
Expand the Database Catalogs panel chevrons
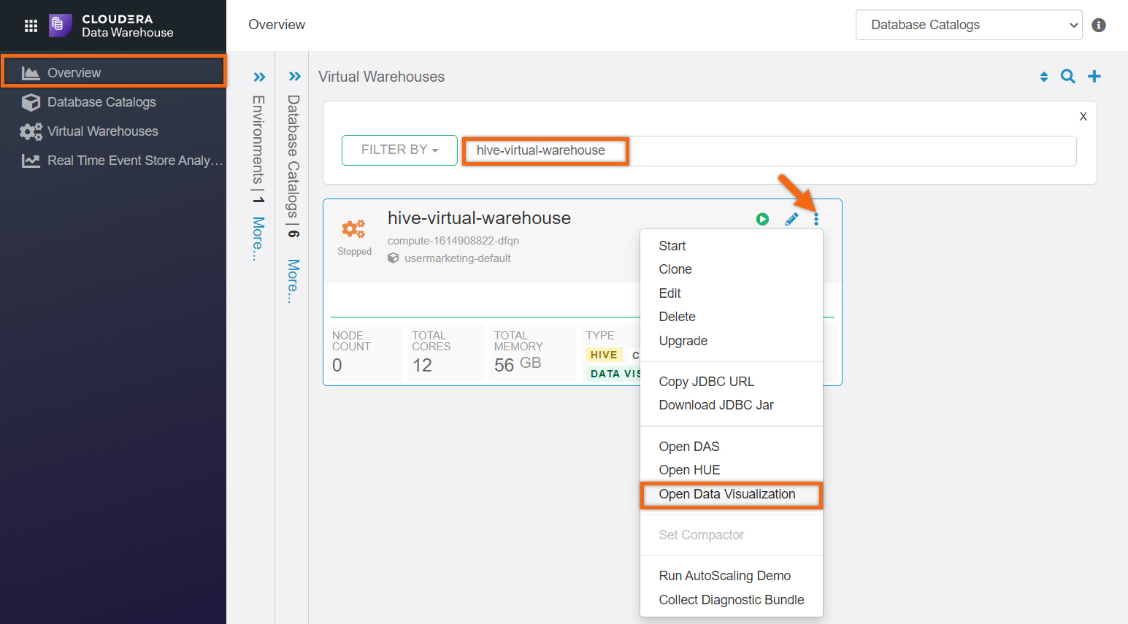(x=294, y=77)
